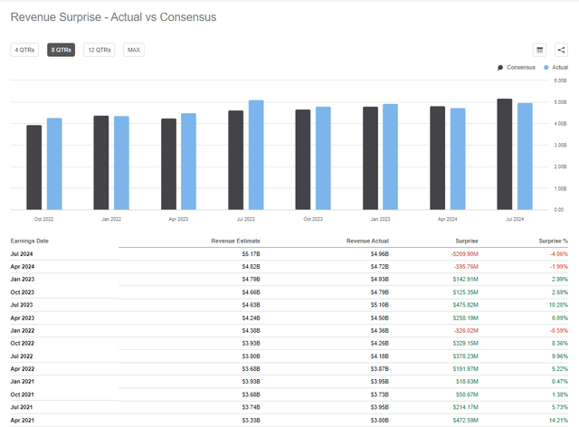Toggle the Actual series legend dot
The height and width of the screenshot is (427, 579).
coord(546,68)
